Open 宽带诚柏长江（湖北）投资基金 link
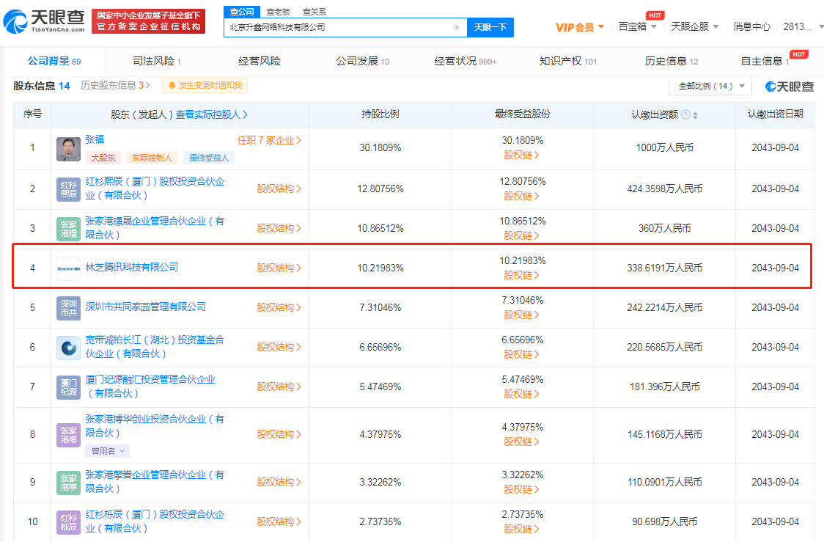 [155, 346]
